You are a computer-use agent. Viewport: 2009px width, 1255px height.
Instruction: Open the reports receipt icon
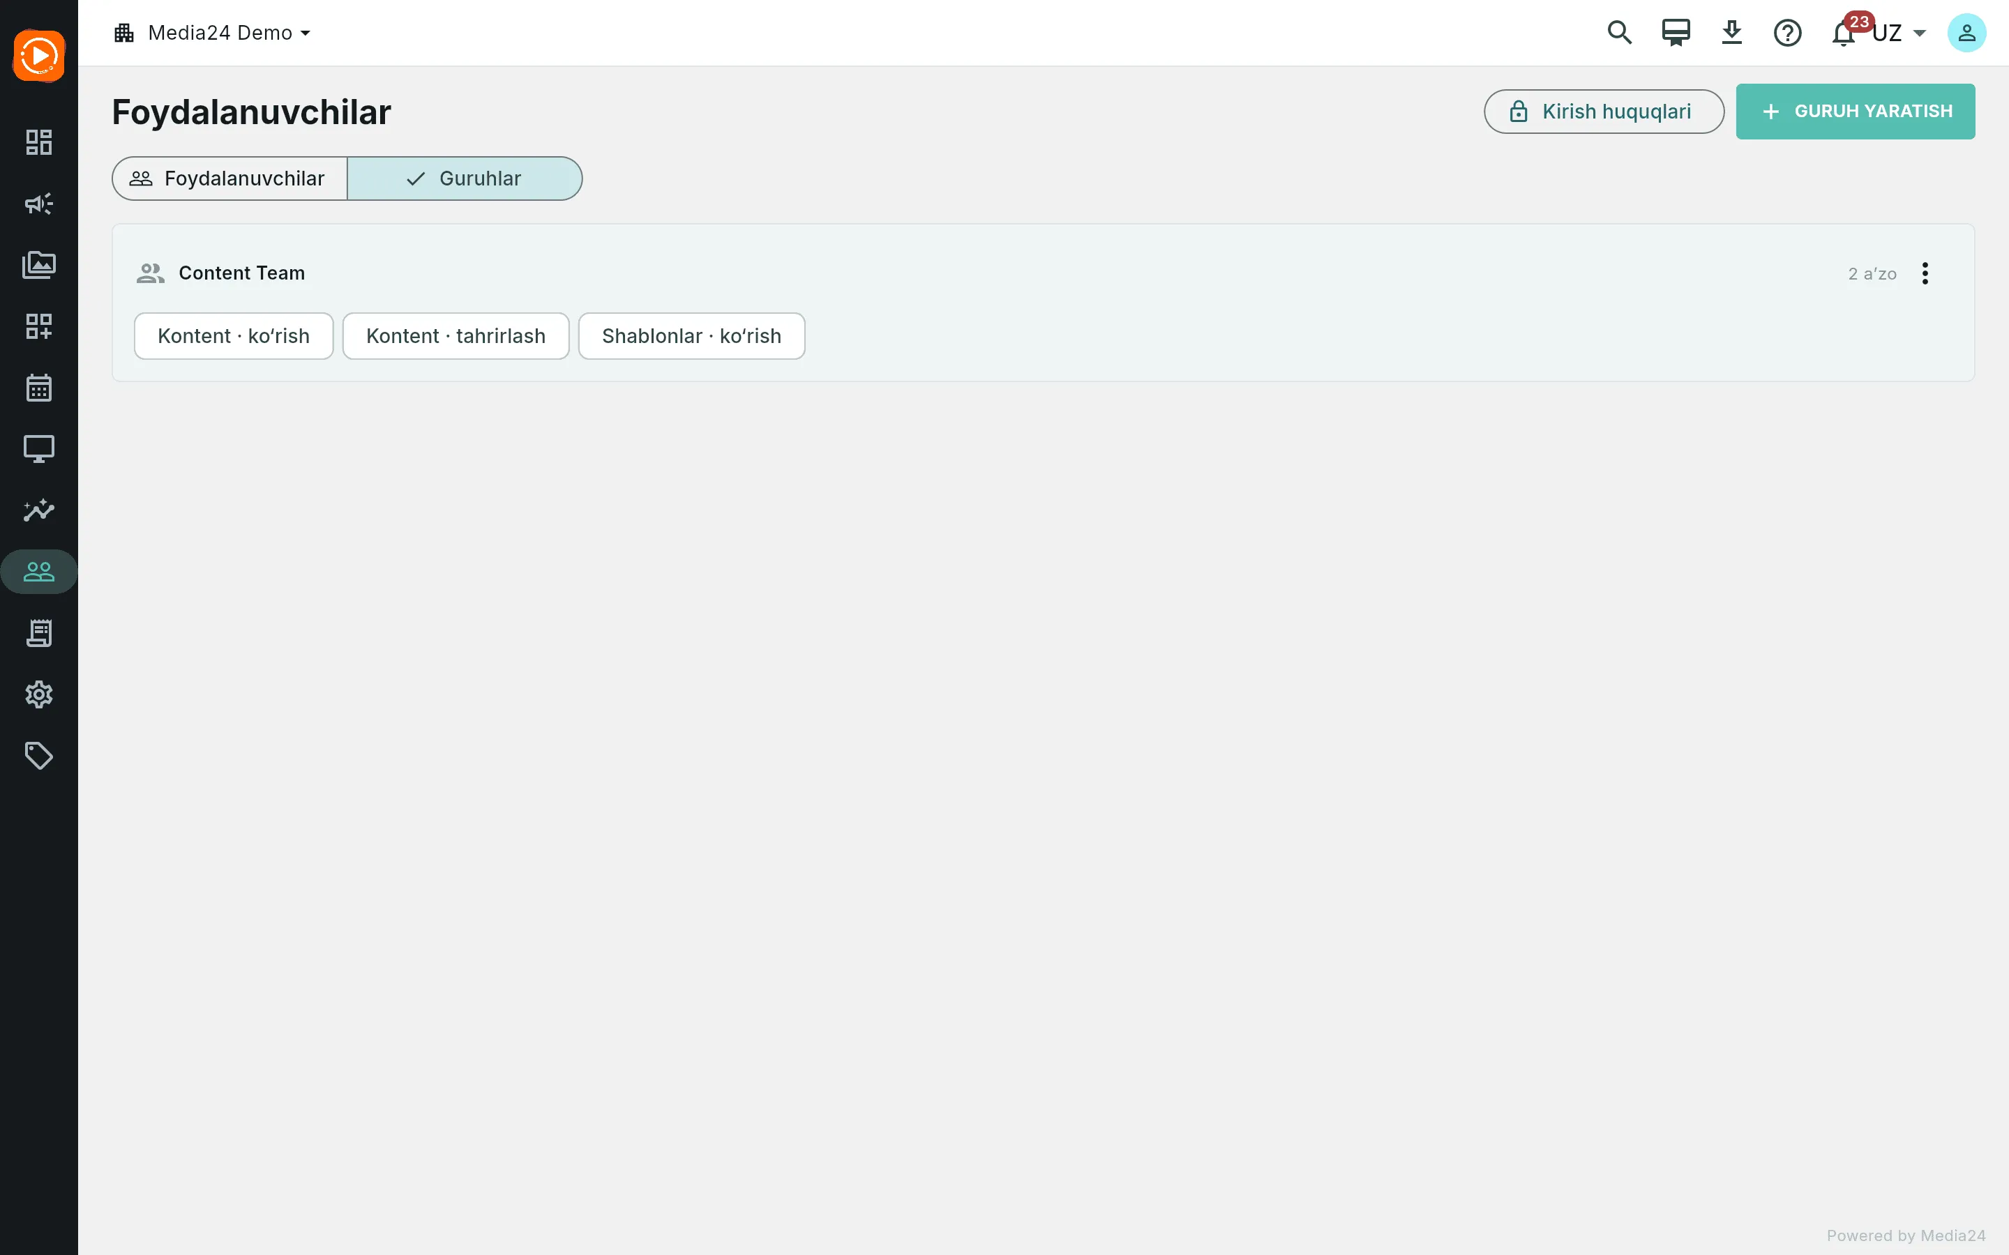coord(39,632)
